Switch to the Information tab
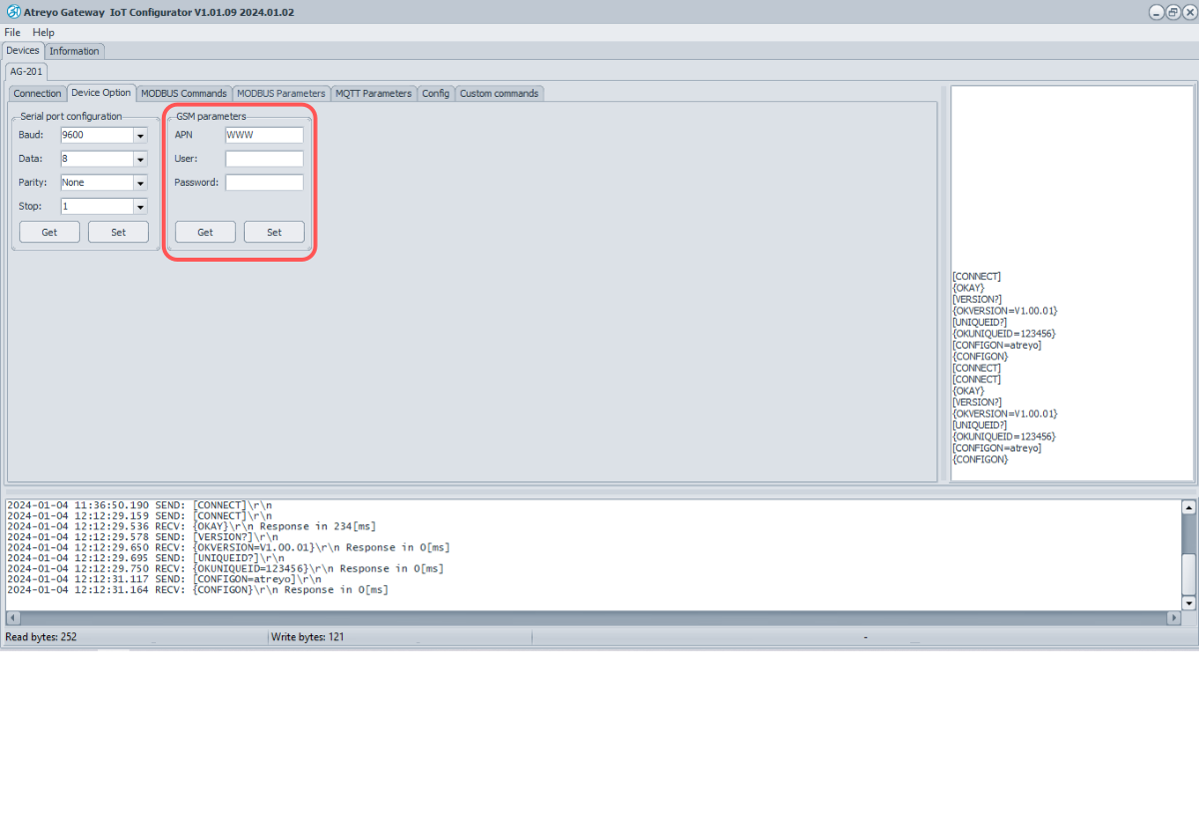 [x=74, y=51]
